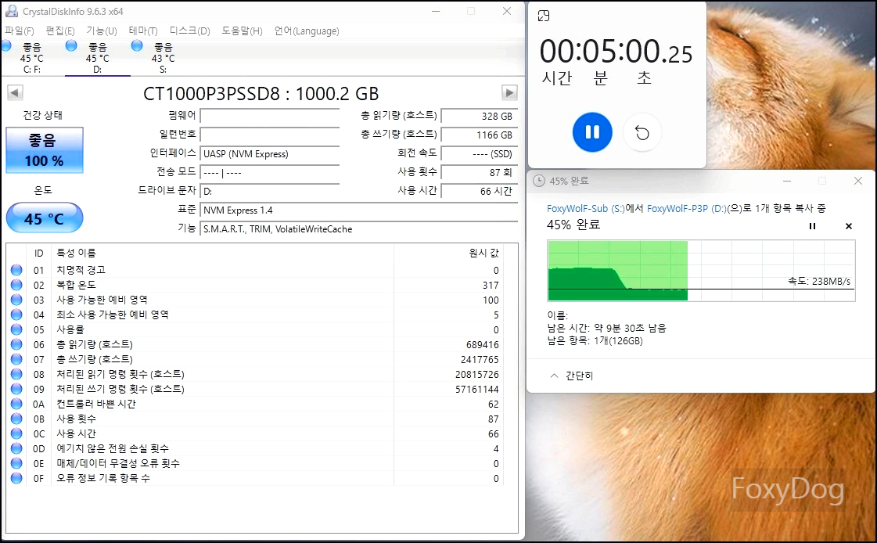This screenshot has width=877, height=543.
Task: Click the 펌웨어 firmware field
Action: point(270,116)
